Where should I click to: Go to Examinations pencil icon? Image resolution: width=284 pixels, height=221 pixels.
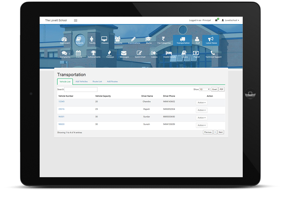tap(134, 40)
